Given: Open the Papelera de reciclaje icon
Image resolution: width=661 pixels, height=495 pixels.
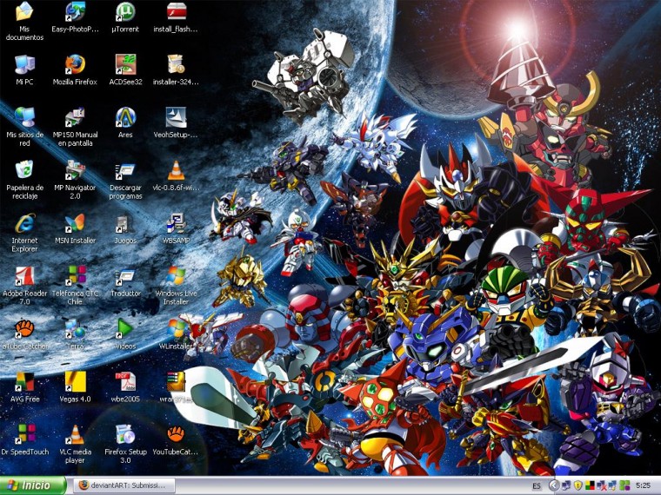Looking at the screenshot, I should pyautogui.click(x=24, y=170).
